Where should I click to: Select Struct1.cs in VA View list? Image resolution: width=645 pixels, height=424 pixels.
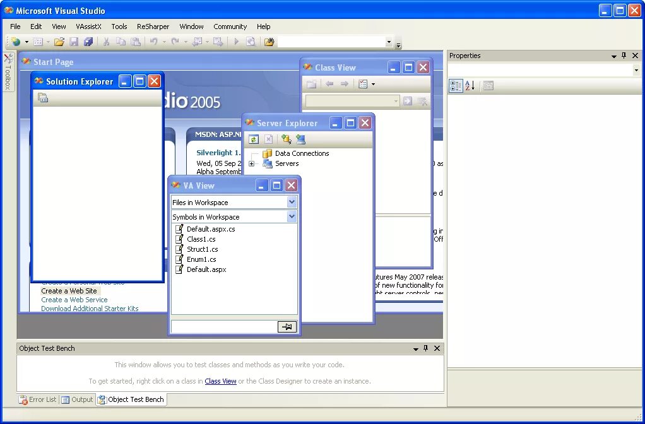point(202,249)
